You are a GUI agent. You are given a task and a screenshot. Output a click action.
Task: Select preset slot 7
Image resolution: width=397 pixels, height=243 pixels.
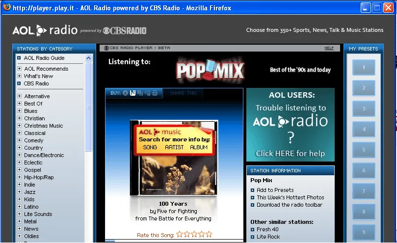click(x=364, y=191)
